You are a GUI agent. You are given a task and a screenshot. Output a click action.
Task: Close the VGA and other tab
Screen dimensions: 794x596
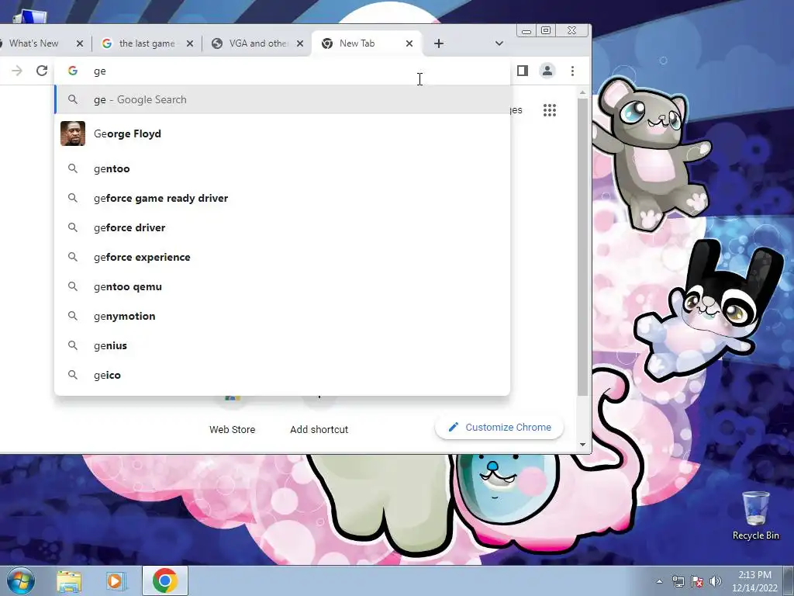click(300, 43)
